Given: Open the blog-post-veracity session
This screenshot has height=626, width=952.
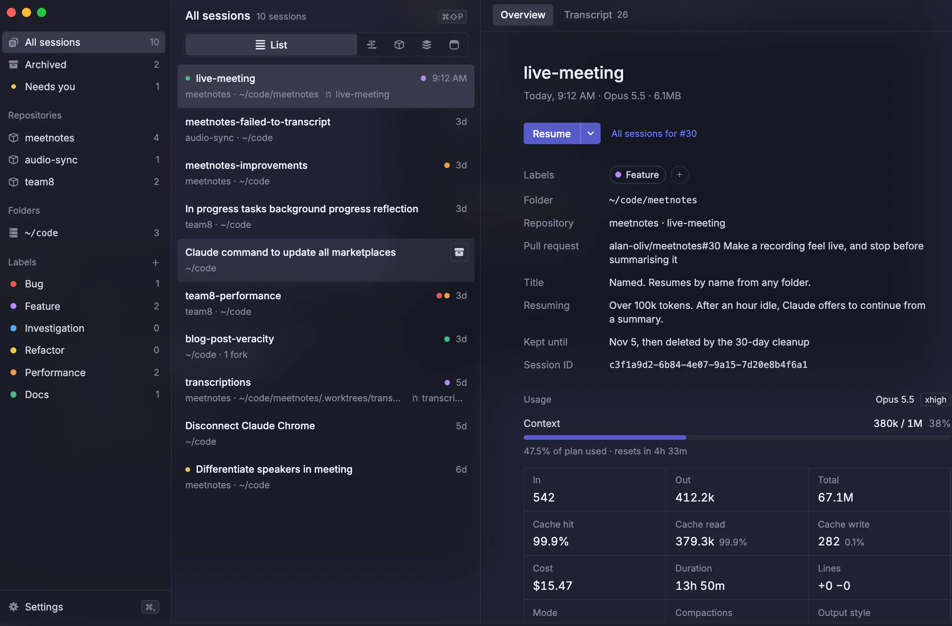Looking at the screenshot, I should (x=326, y=346).
